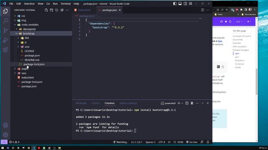Open the Extensions view in activity bar
Image resolution: width=268 pixels, height=150 pixels.
(5, 50)
